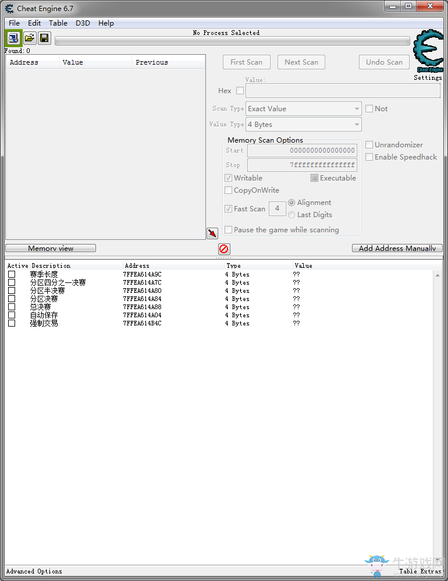Image resolution: width=448 pixels, height=581 pixels.
Task: Click the scan Value input field
Action: (343, 90)
